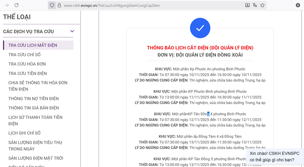Click the browser forward arrow

7,5
